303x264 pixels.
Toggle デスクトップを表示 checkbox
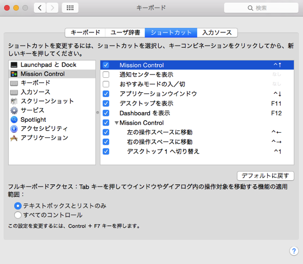click(x=106, y=103)
